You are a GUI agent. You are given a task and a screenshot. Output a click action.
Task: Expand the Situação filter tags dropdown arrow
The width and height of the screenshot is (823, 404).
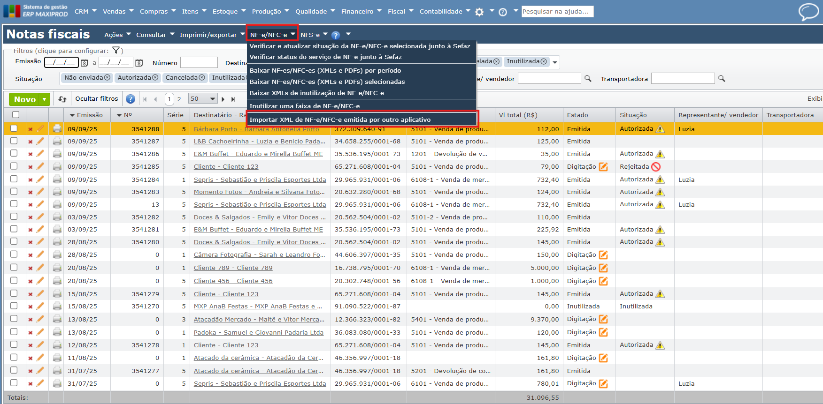point(555,62)
